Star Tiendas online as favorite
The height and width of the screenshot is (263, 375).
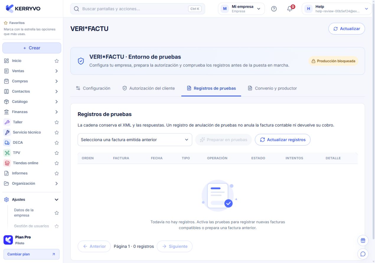click(x=57, y=163)
